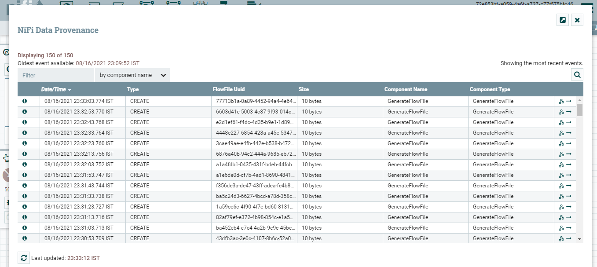View lineage of the 23:32:03.752 event
The height and width of the screenshot is (267, 597).
(x=561, y=165)
